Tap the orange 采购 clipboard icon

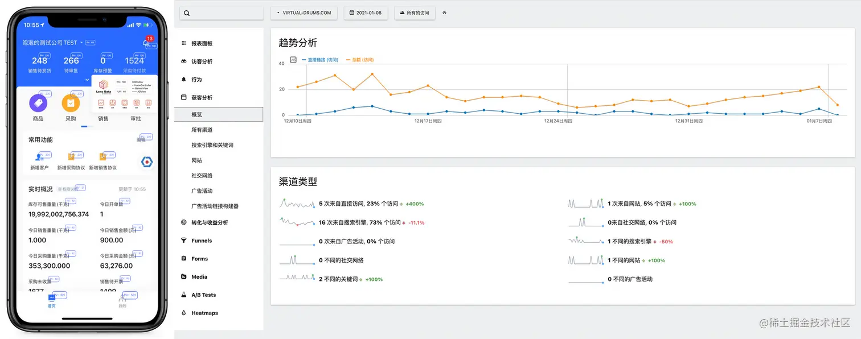tap(71, 103)
